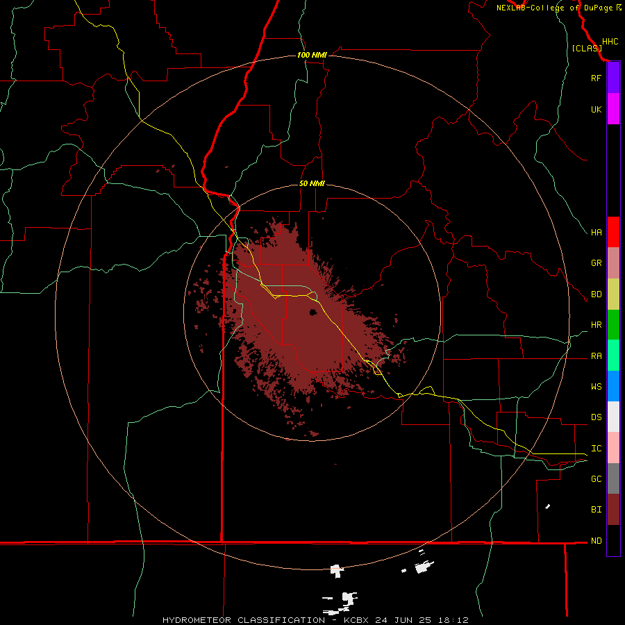Click the HYDROMETEOR CLASSIFICATION title text
This screenshot has height=625, width=625.
244,620
